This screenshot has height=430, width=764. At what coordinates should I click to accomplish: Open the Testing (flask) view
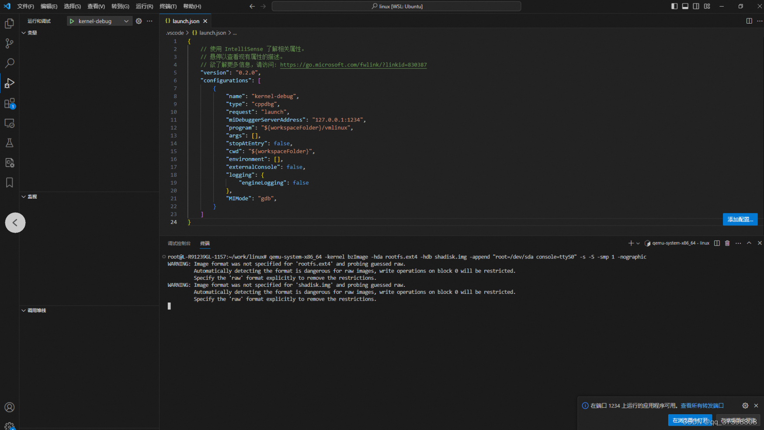[x=9, y=143]
